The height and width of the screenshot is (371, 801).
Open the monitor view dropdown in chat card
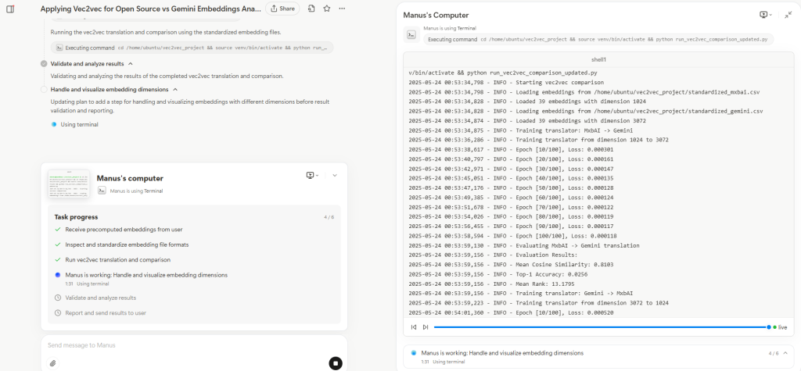[x=311, y=175]
